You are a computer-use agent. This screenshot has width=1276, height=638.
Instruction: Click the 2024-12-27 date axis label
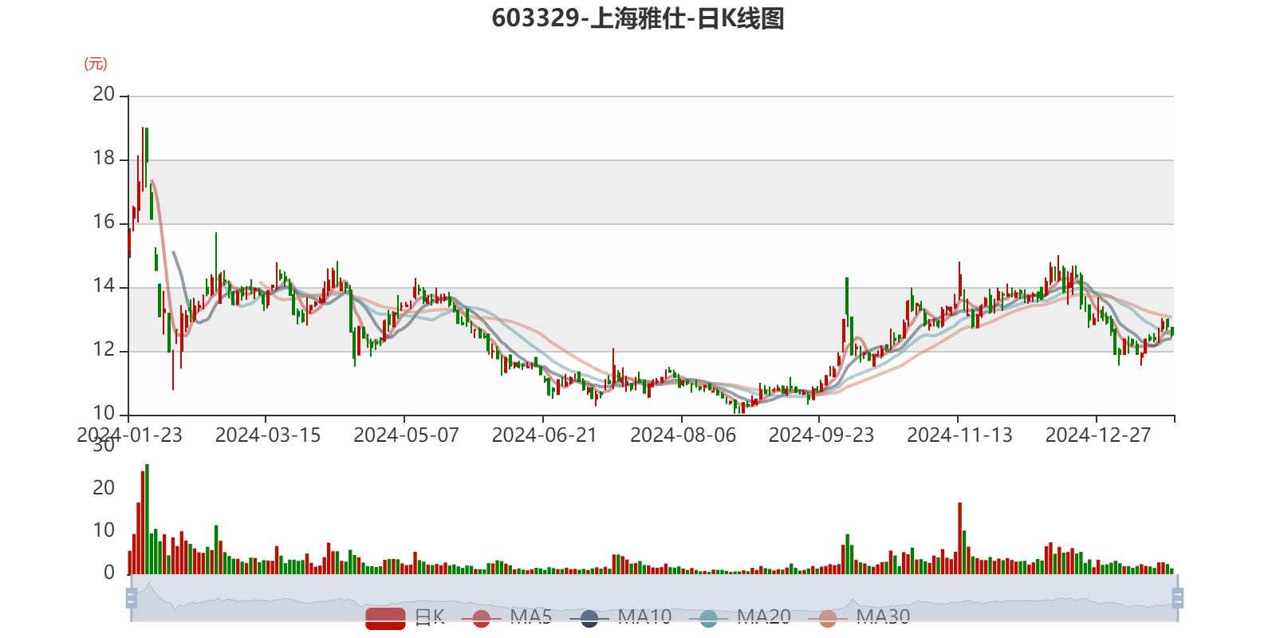1098,435
